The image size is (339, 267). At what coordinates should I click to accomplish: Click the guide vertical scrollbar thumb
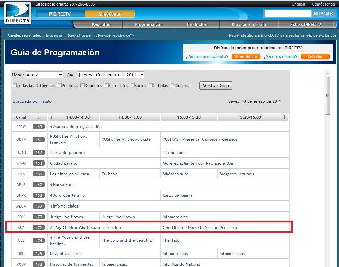pos(328,95)
